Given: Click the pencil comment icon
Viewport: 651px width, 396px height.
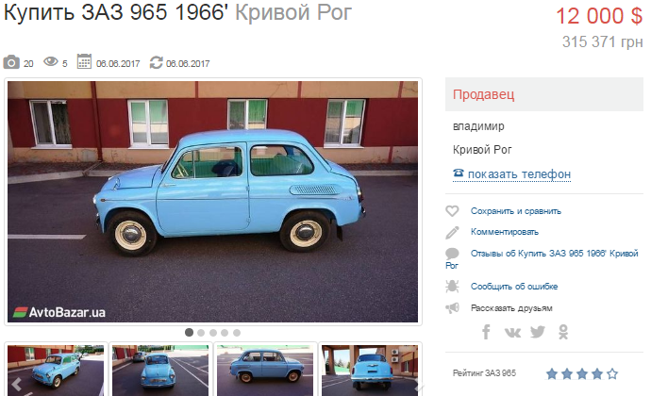Looking at the screenshot, I should tap(452, 233).
